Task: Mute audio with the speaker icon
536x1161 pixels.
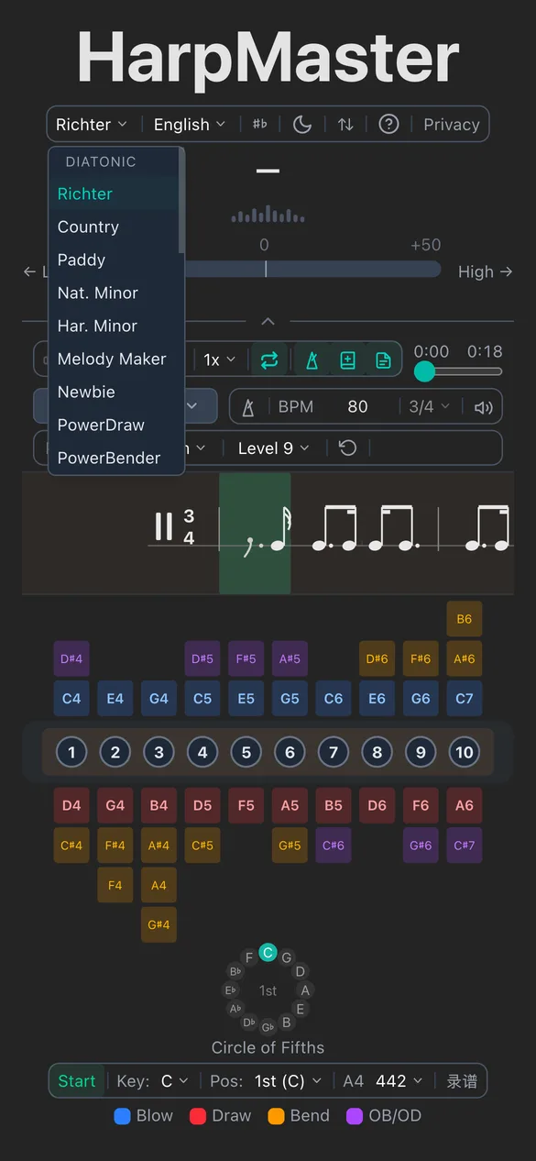Action: pyautogui.click(x=484, y=405)
